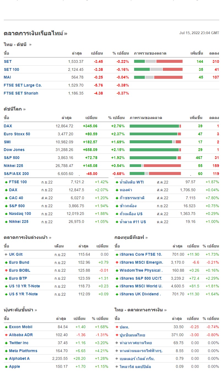Open the Meta Platforms stock link

pyautogui.click(x=23, y=351)
